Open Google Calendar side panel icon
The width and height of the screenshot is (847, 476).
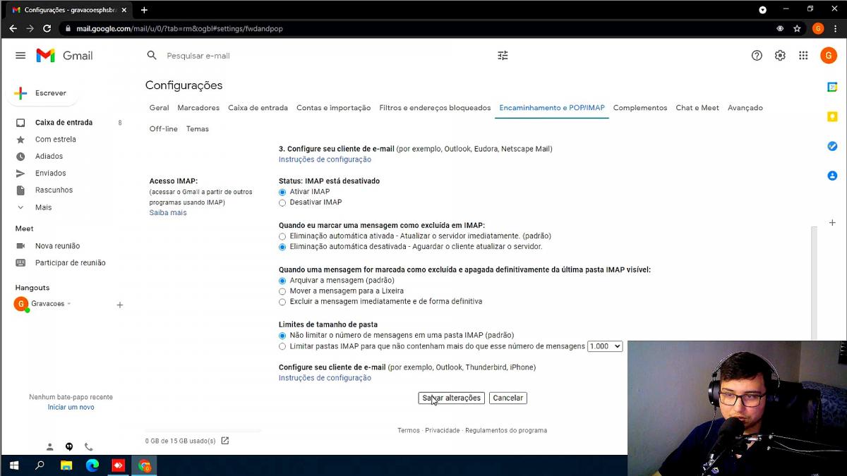832,87
